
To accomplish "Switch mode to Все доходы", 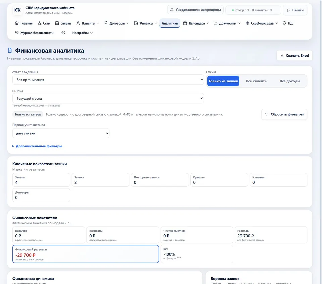I will pyautogui.click(x=290, y=81).
